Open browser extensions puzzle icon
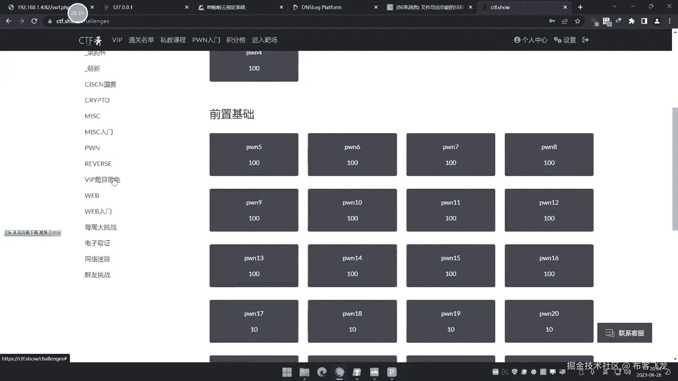The image size is (678, 381). 631,21
